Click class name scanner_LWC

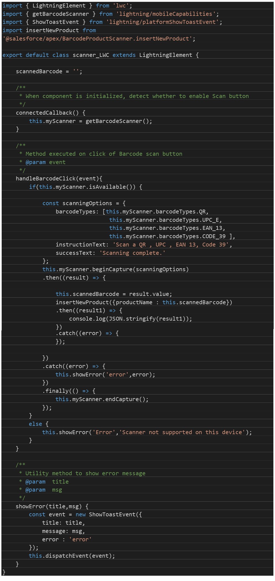coord(91,55)
